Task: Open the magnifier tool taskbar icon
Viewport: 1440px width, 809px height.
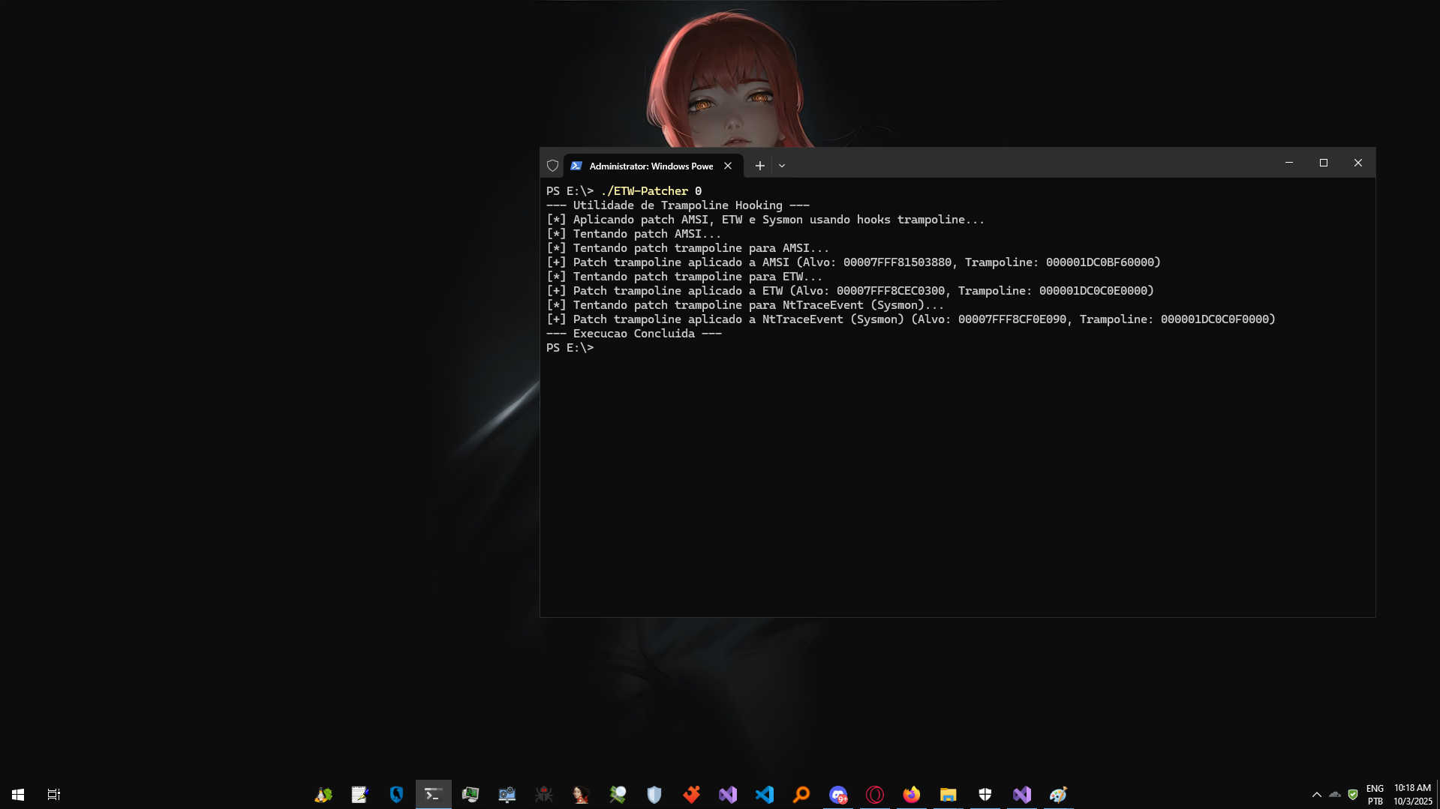Action: point(618,794)
